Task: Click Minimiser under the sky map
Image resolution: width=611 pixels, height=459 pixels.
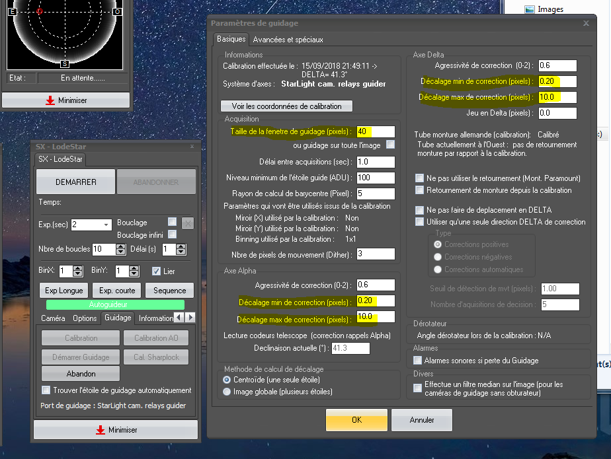Action: pos(66,100)
